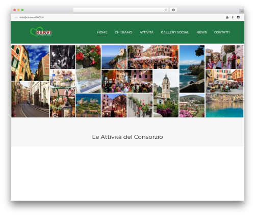Open the tall rocky coastline photo
The image size is (255, 216).
(x=192, y=69)
